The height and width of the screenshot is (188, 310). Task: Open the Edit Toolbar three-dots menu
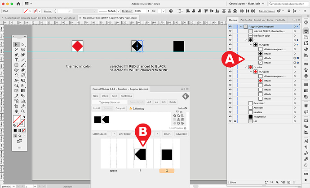pyautogui.click(x=19, y=148)
